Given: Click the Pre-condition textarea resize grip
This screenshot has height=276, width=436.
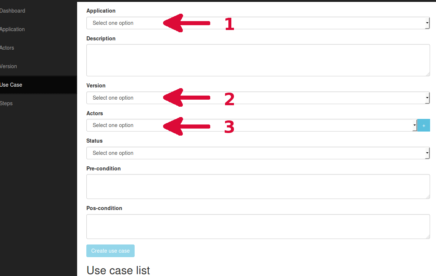Looking at the screenshot, I should [x=428, y=196].
